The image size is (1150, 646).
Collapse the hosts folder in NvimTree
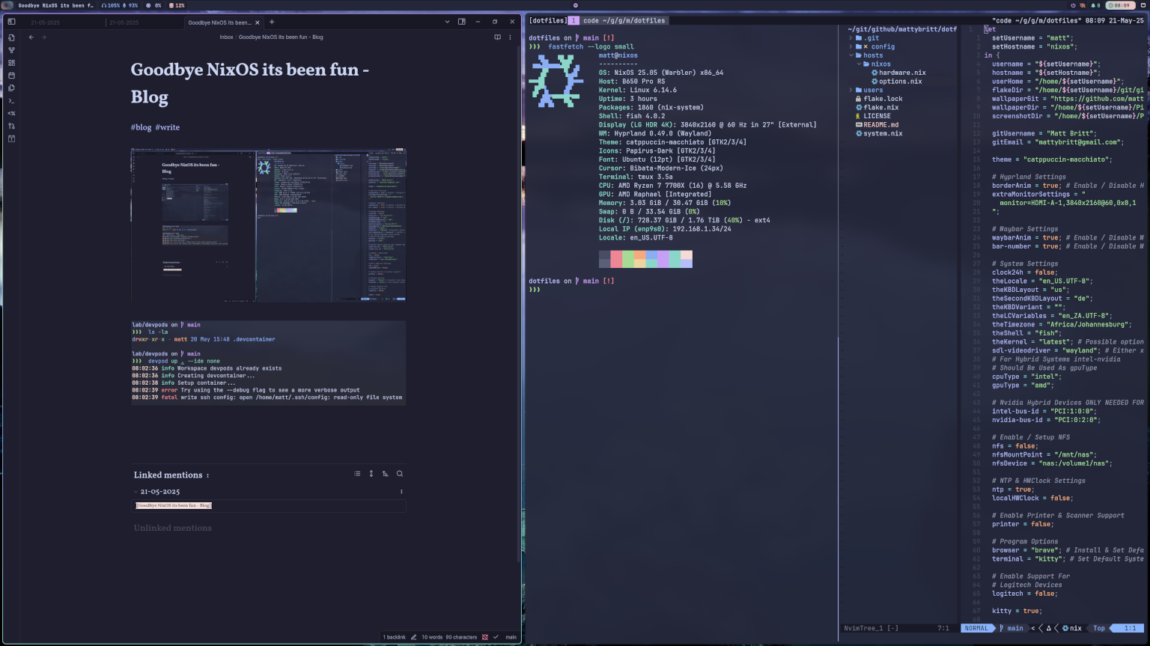851,55
